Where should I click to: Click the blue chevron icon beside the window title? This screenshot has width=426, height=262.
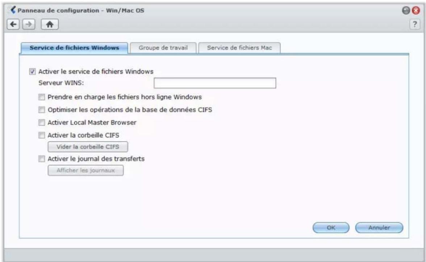12,10
